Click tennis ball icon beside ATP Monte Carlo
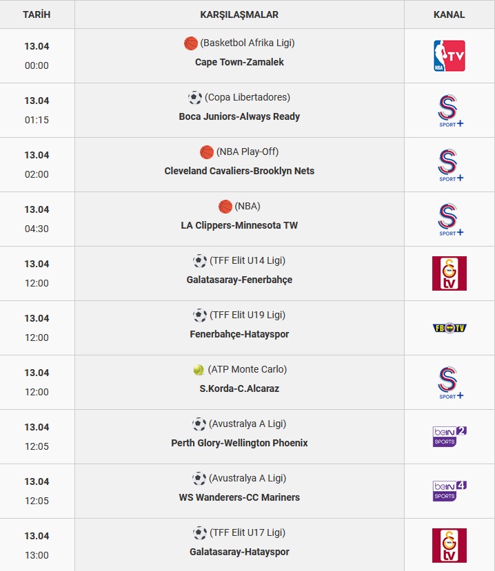The image size is (495, 571). click(199, 370)
